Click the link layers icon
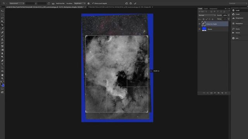The width and height of the screenshot is (248, 139). [204, 93]
